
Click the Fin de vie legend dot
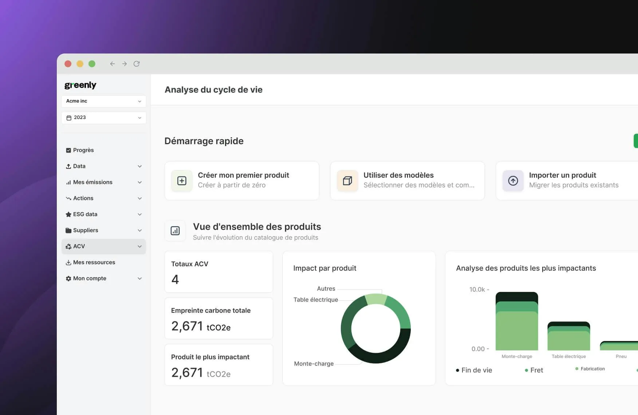(457, 370)
